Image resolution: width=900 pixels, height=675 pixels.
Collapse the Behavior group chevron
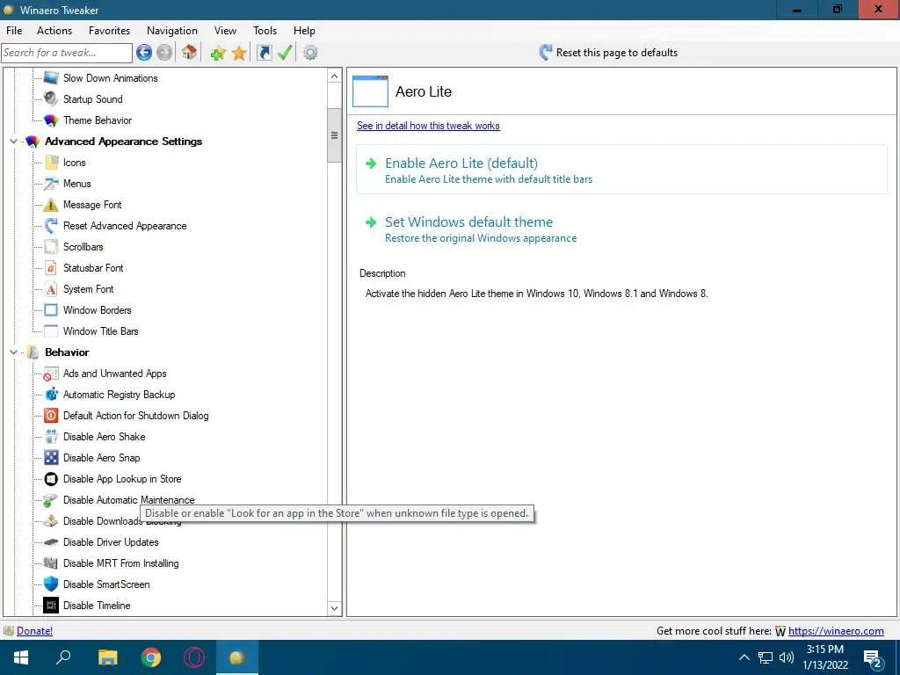(x=13, y=352)
